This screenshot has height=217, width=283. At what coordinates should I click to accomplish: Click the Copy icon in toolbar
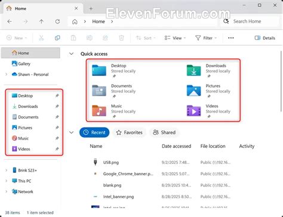pos(57,38)
